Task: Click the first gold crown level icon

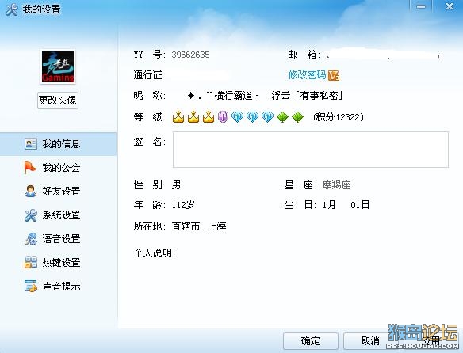Action: tap(178, 117)
